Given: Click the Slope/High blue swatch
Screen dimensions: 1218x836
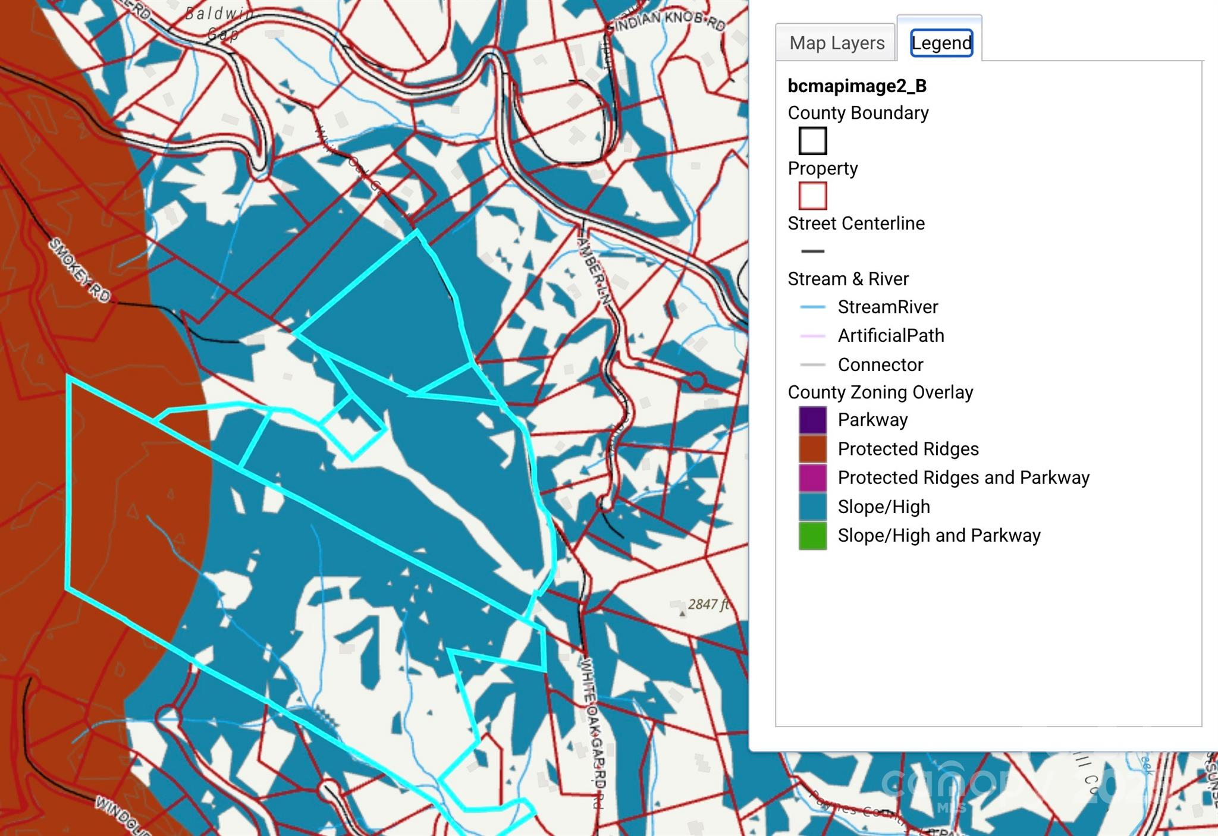Looking at the screenshot, I should coord(812,507).
